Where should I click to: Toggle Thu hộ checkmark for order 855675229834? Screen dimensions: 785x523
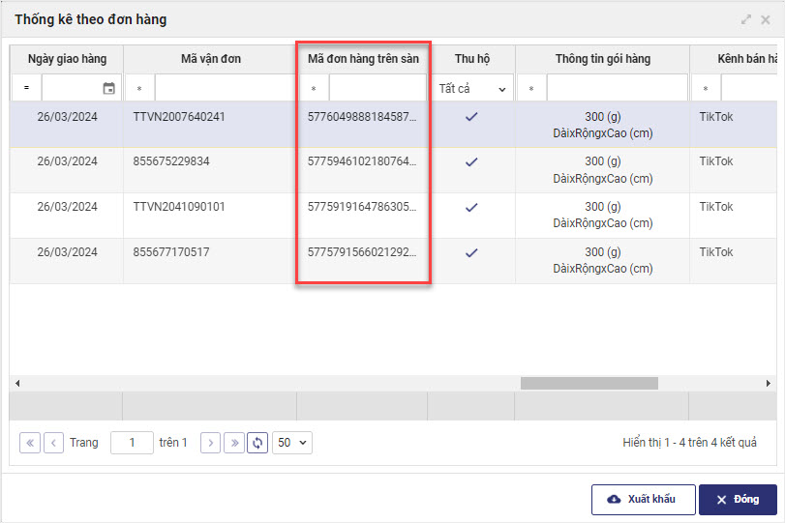click(471, 161)
